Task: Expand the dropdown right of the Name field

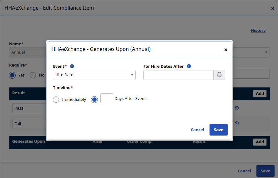Action: (266, 52)
